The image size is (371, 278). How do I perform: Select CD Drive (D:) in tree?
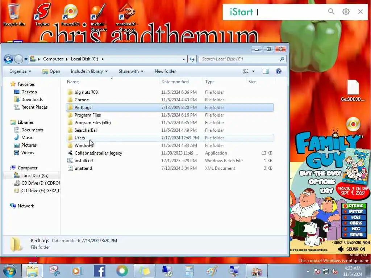(x=37, y=183)
